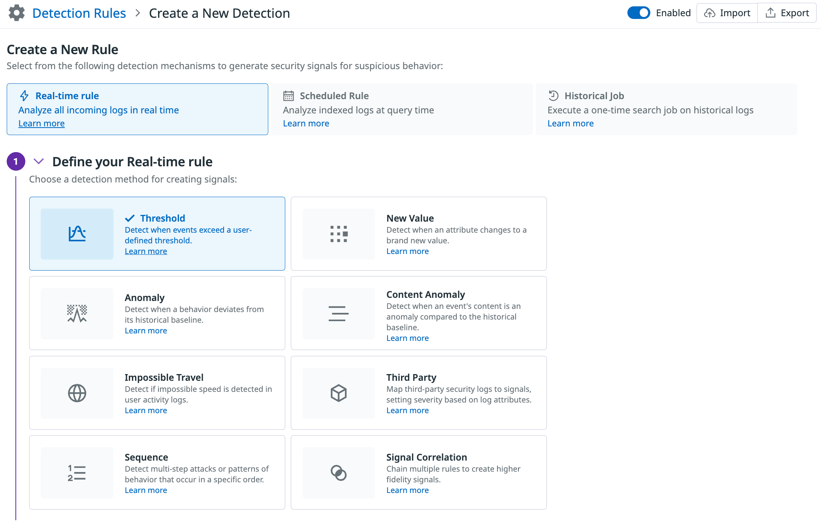This screenshot has height=523, width=821.
Task: Open the Detection Rules breadcrumb link
Action: point(79,13)
